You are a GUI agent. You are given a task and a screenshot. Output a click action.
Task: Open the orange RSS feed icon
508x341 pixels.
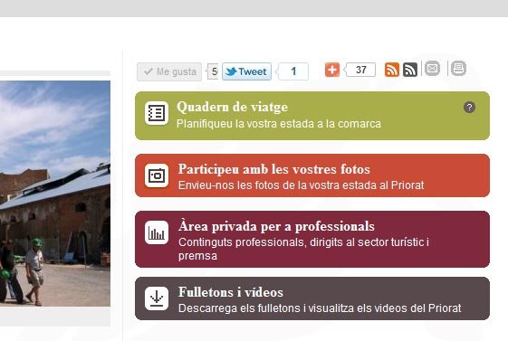[x=392, y=70]
